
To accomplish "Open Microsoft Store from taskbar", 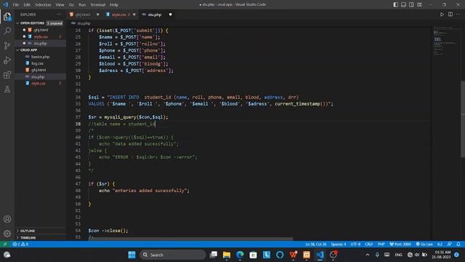I will (x=254, y=255).
